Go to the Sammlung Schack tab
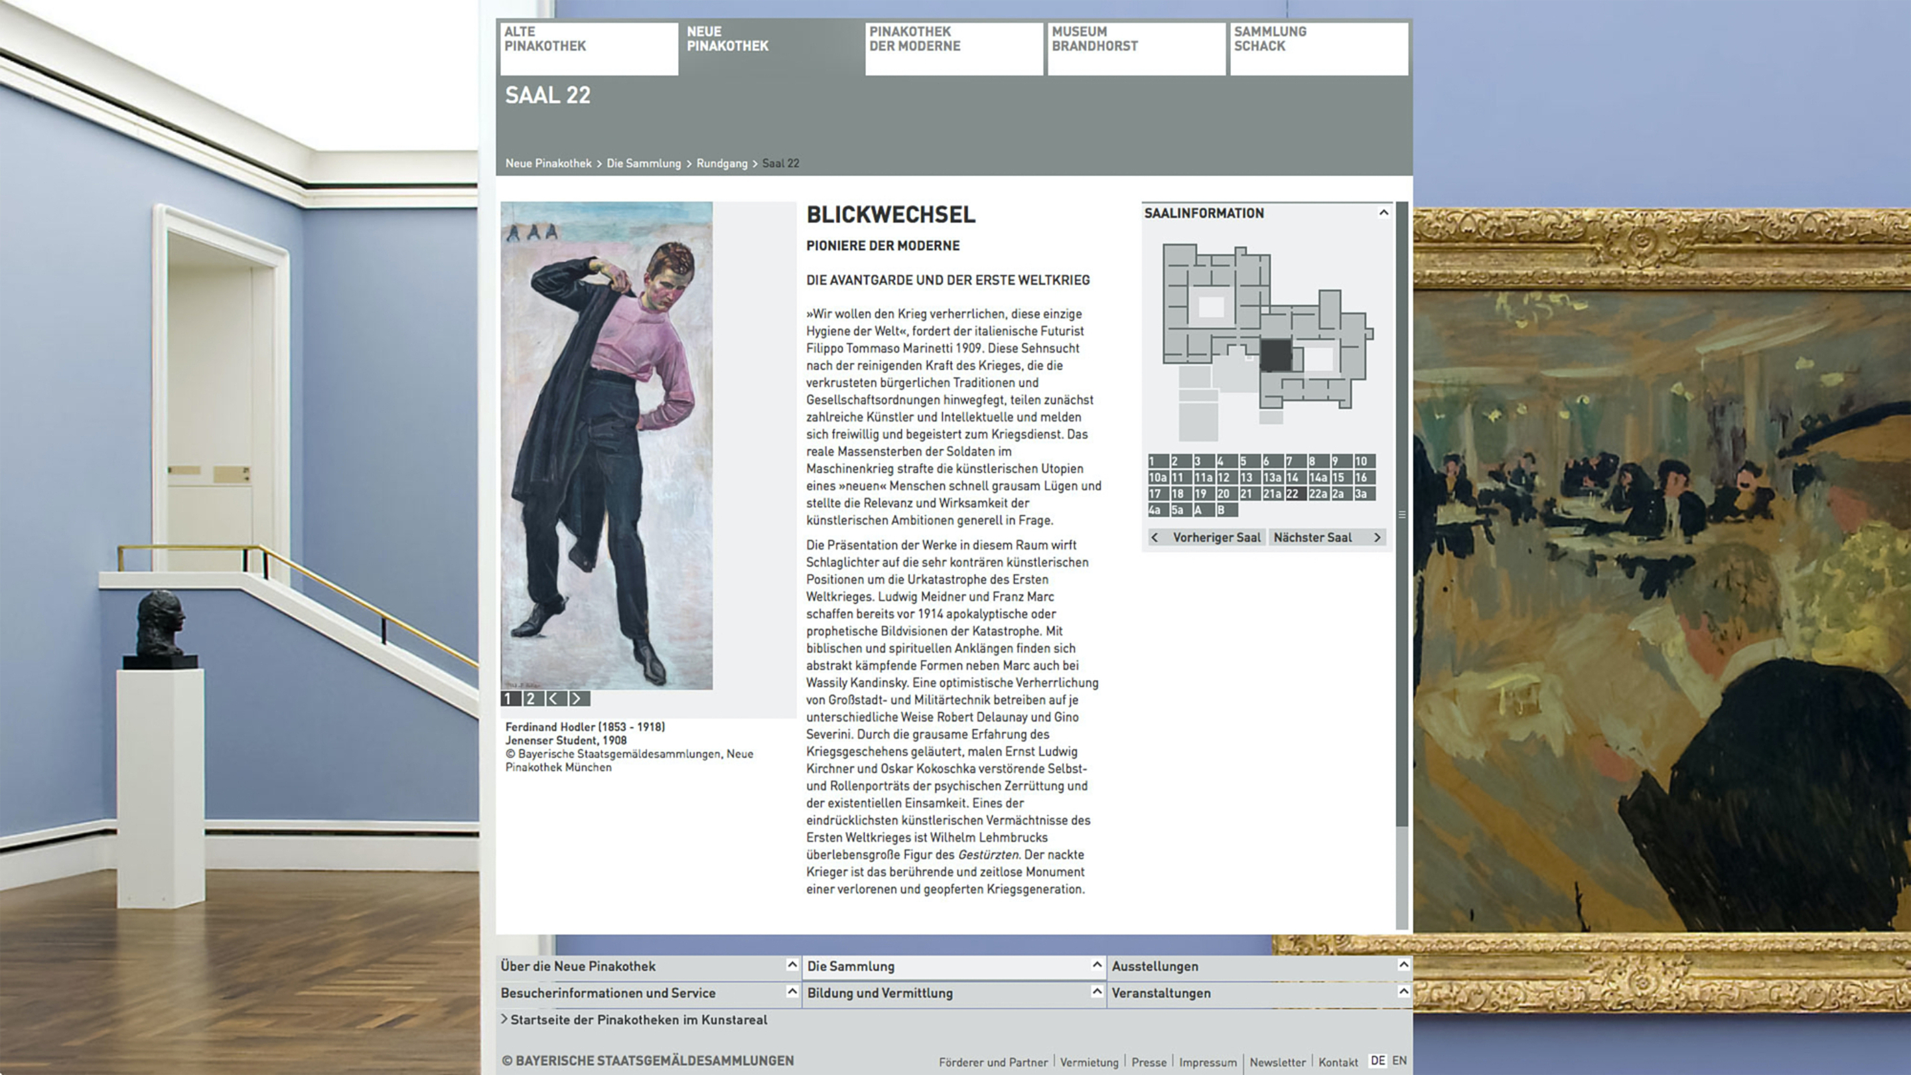 1319,48
